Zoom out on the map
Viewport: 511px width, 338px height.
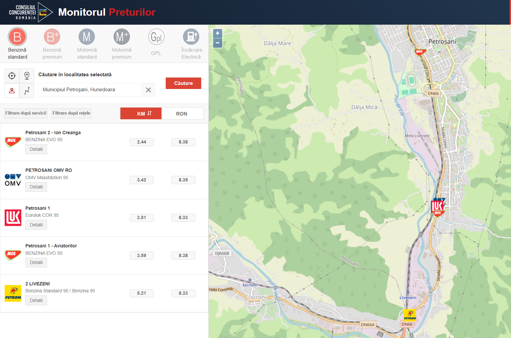tap(217, 43)
